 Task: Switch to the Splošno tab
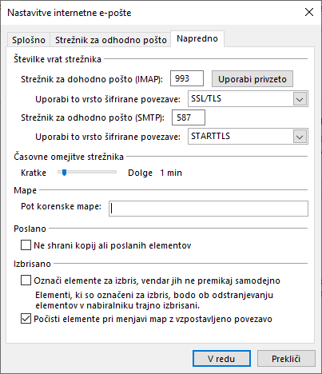coord(29,40)
